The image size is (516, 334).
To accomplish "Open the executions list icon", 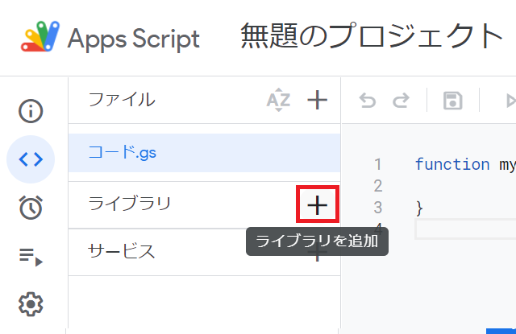I will coord(31,257).
